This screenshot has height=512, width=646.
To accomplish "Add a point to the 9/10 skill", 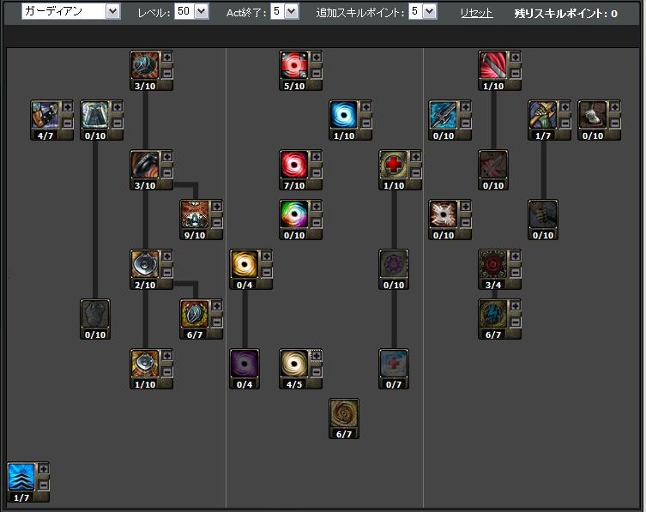I will click(217, 207).
